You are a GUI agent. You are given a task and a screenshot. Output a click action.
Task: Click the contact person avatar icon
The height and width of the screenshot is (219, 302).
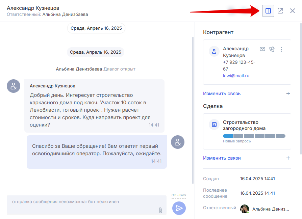point(214,52)
